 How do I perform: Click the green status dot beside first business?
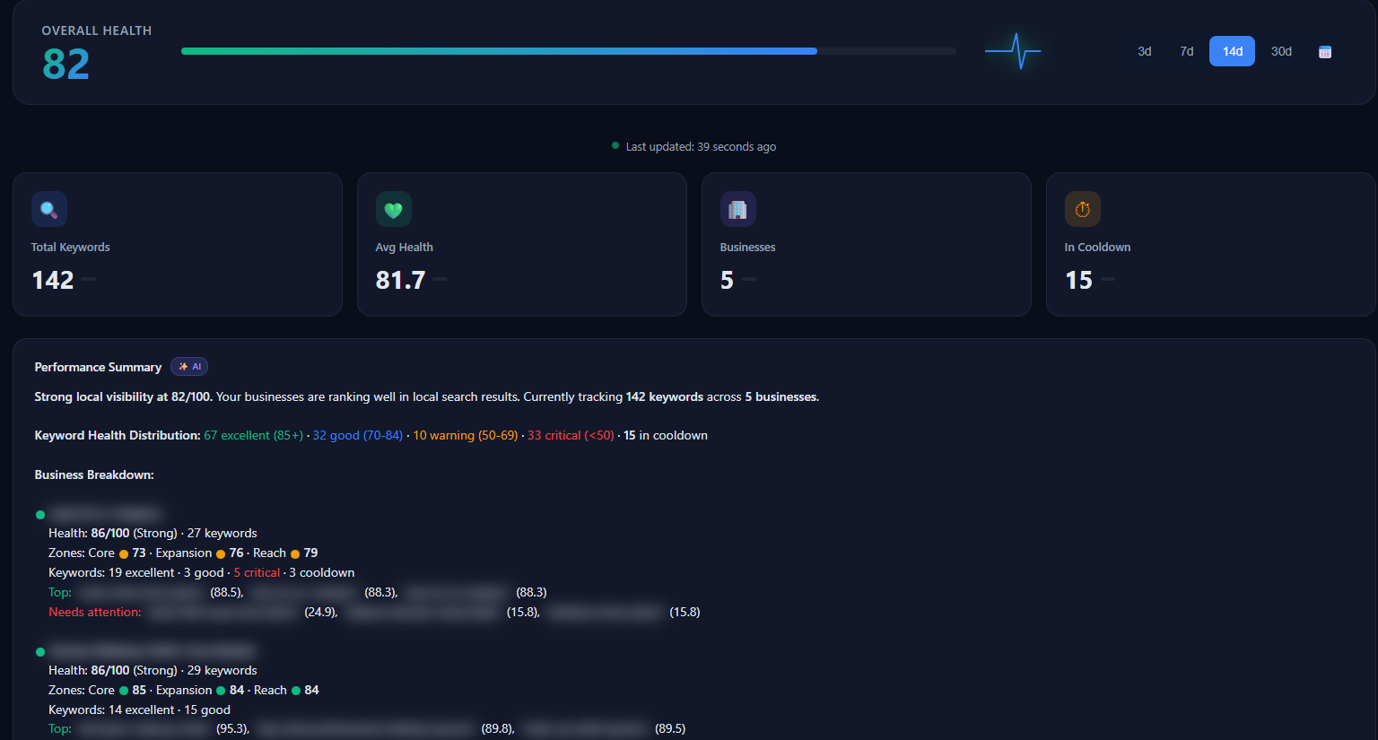coord(39,513)
